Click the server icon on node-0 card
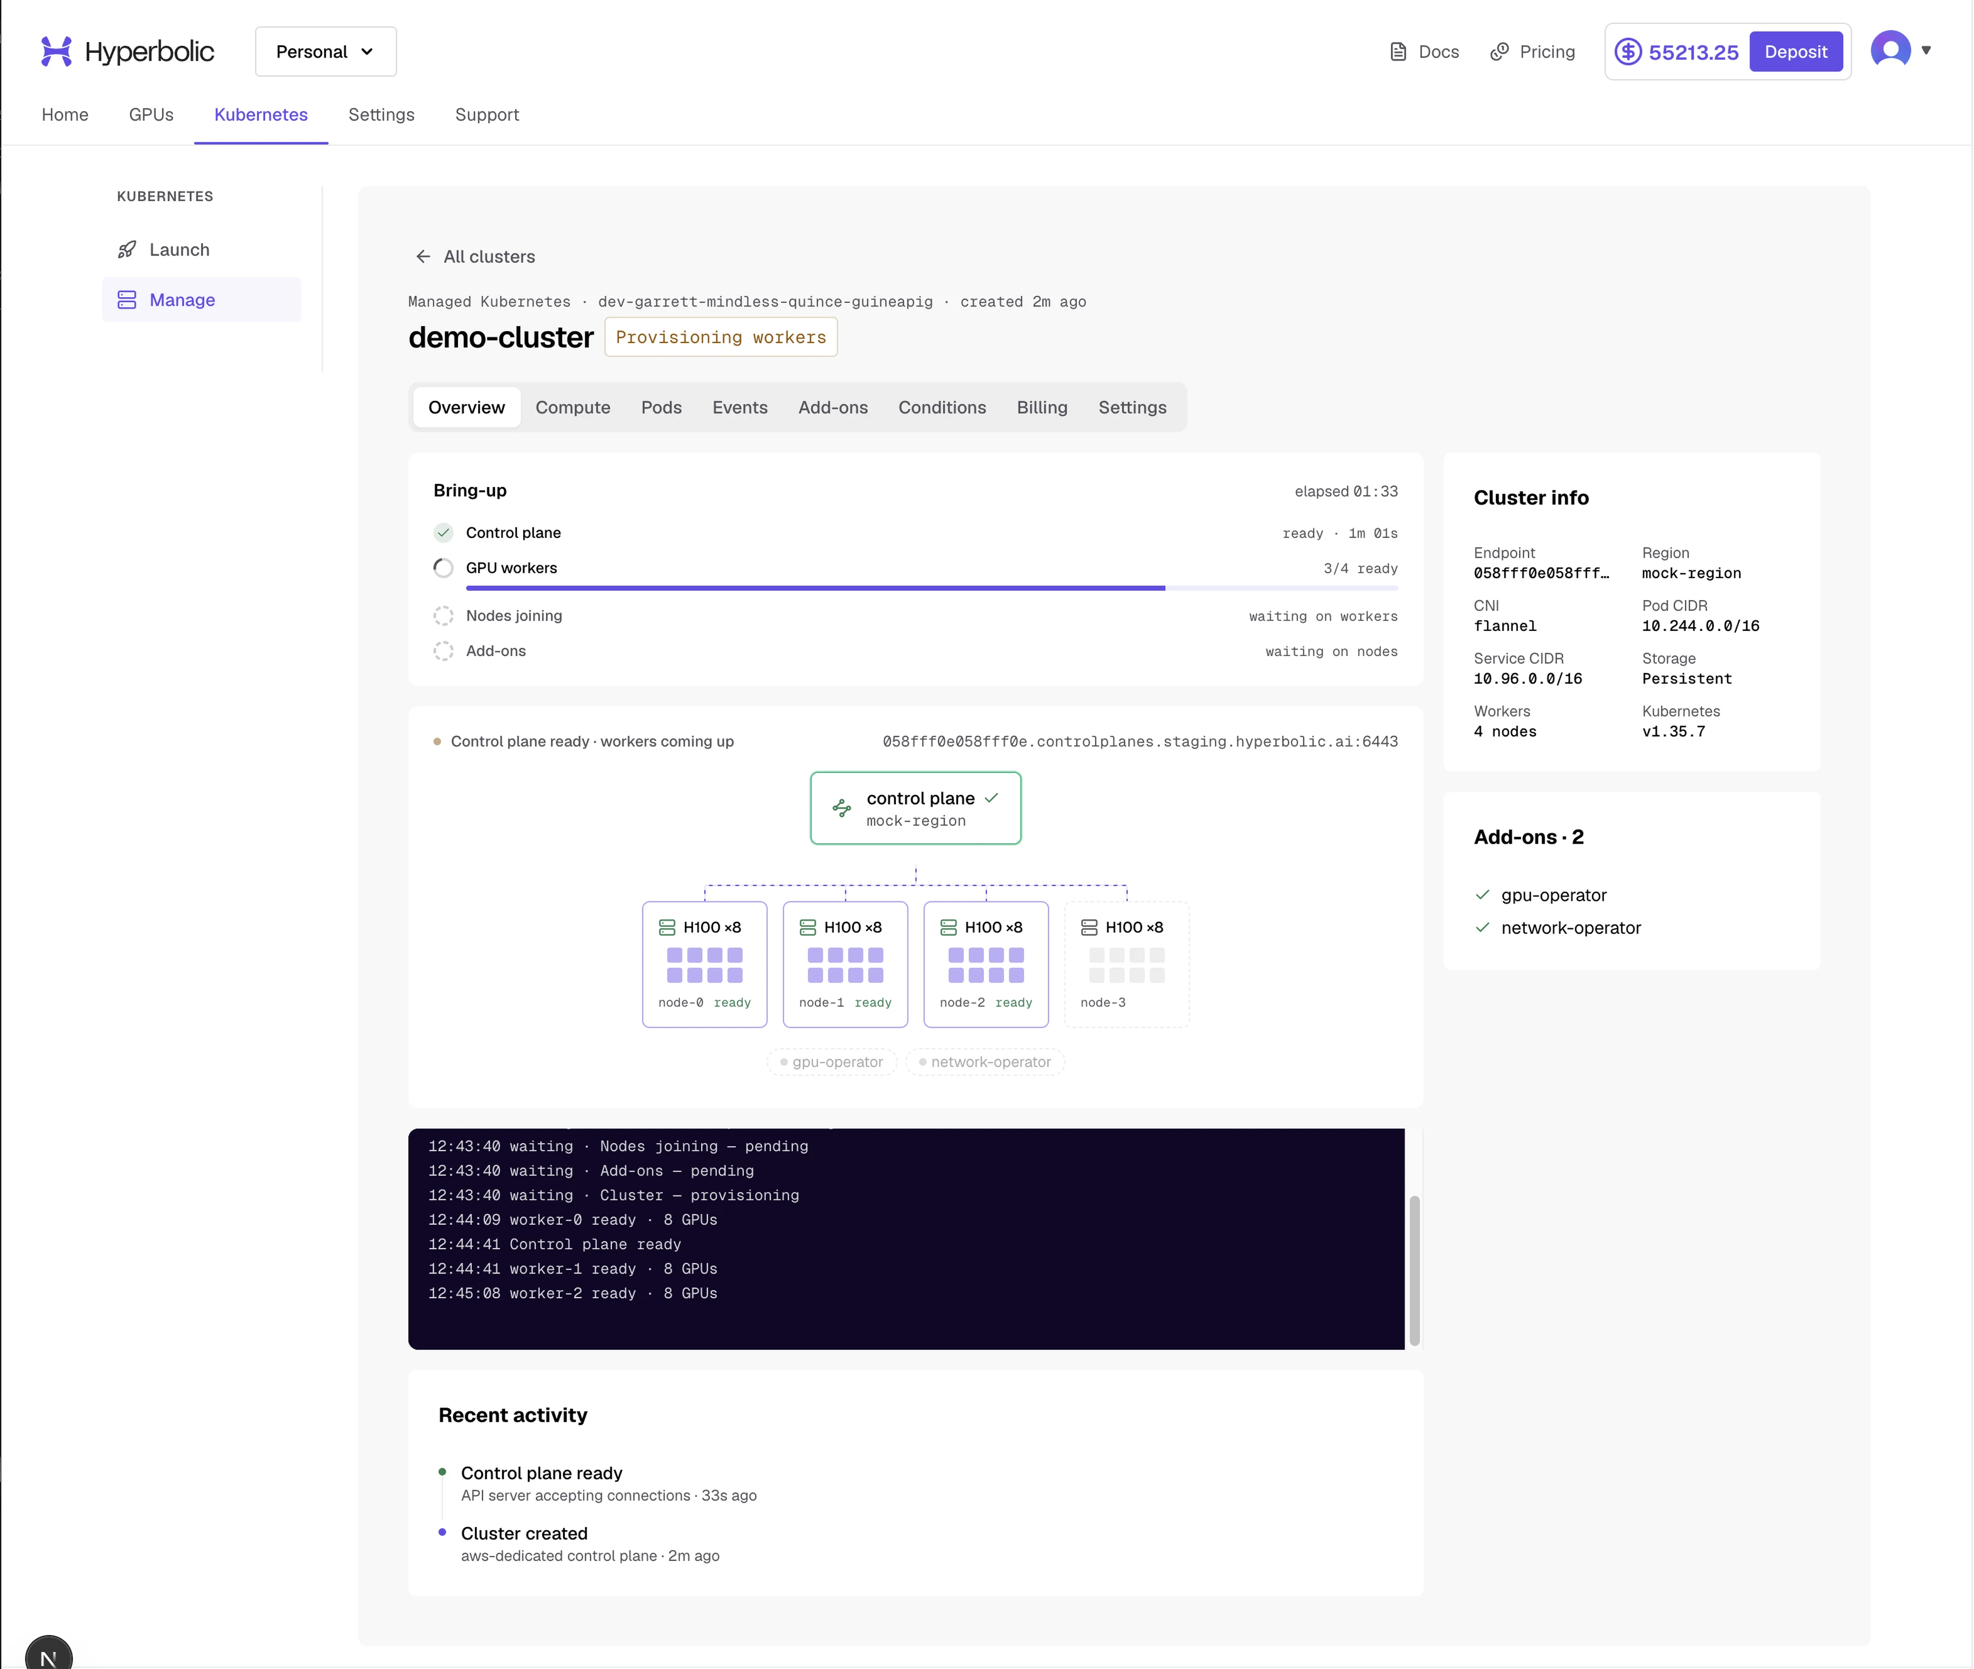 point(667,927)
